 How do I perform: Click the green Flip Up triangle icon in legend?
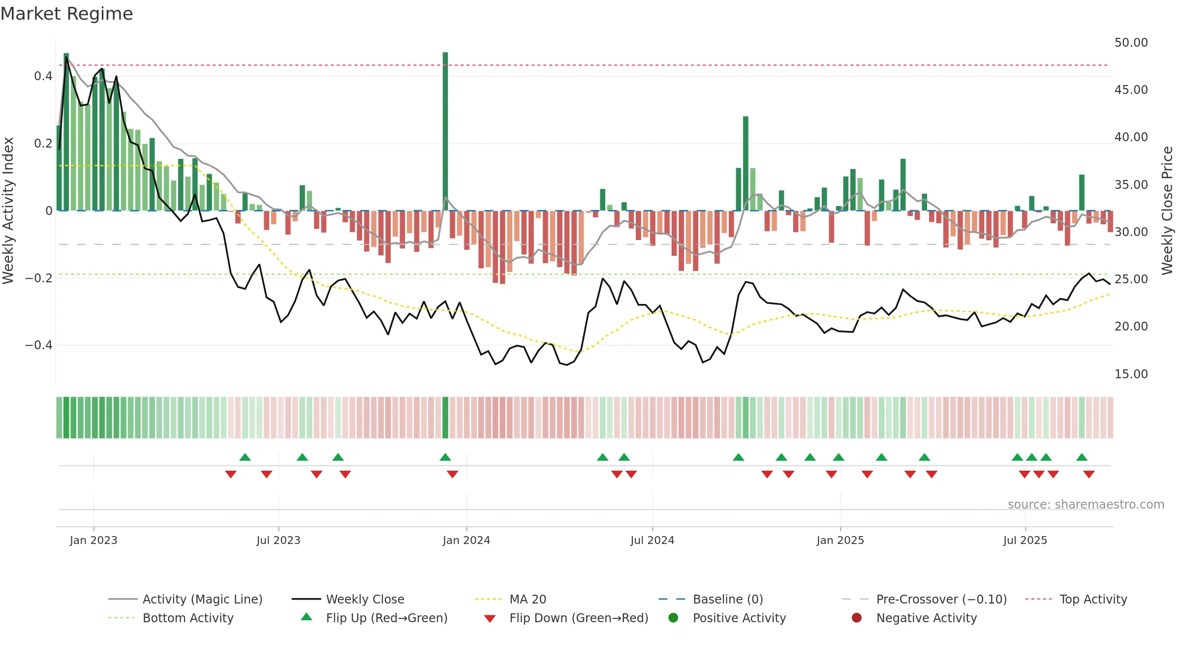click(x=307, y=617)
